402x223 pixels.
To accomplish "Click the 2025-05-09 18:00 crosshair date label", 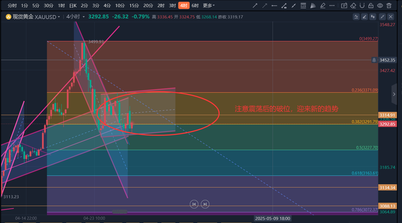I will tap(273, 218).
